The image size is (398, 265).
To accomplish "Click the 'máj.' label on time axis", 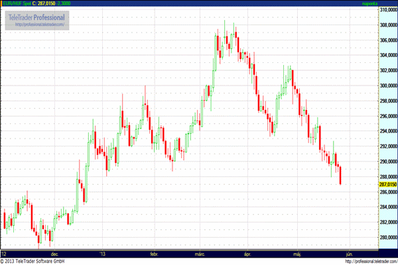I will tap(296, 253).
